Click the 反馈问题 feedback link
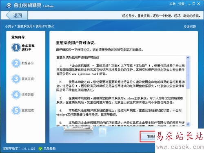This screenshot has height=153, width=204. 190,27
